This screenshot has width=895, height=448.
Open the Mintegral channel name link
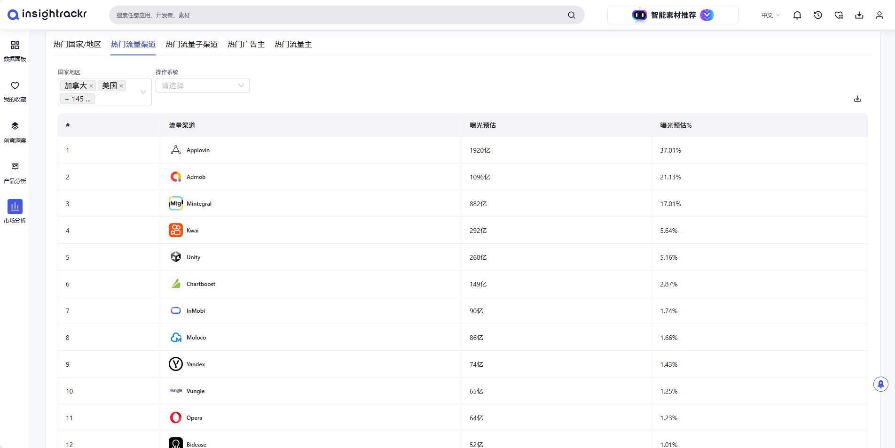coord(199,204)
